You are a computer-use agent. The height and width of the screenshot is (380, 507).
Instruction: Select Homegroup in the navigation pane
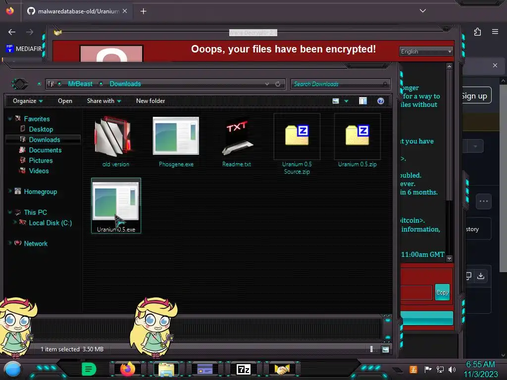[41, 191]
